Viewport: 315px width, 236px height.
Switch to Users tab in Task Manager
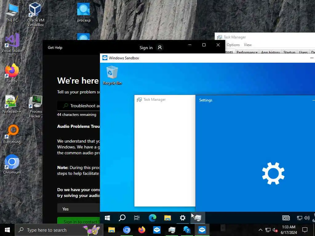(x=303, y=52)
